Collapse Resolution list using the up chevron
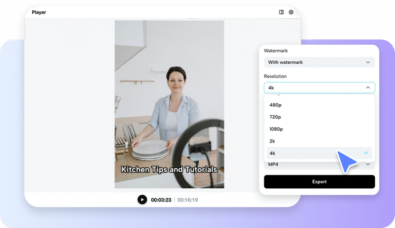This screenshot has width=395, height=228. click(x=368, y=88)
